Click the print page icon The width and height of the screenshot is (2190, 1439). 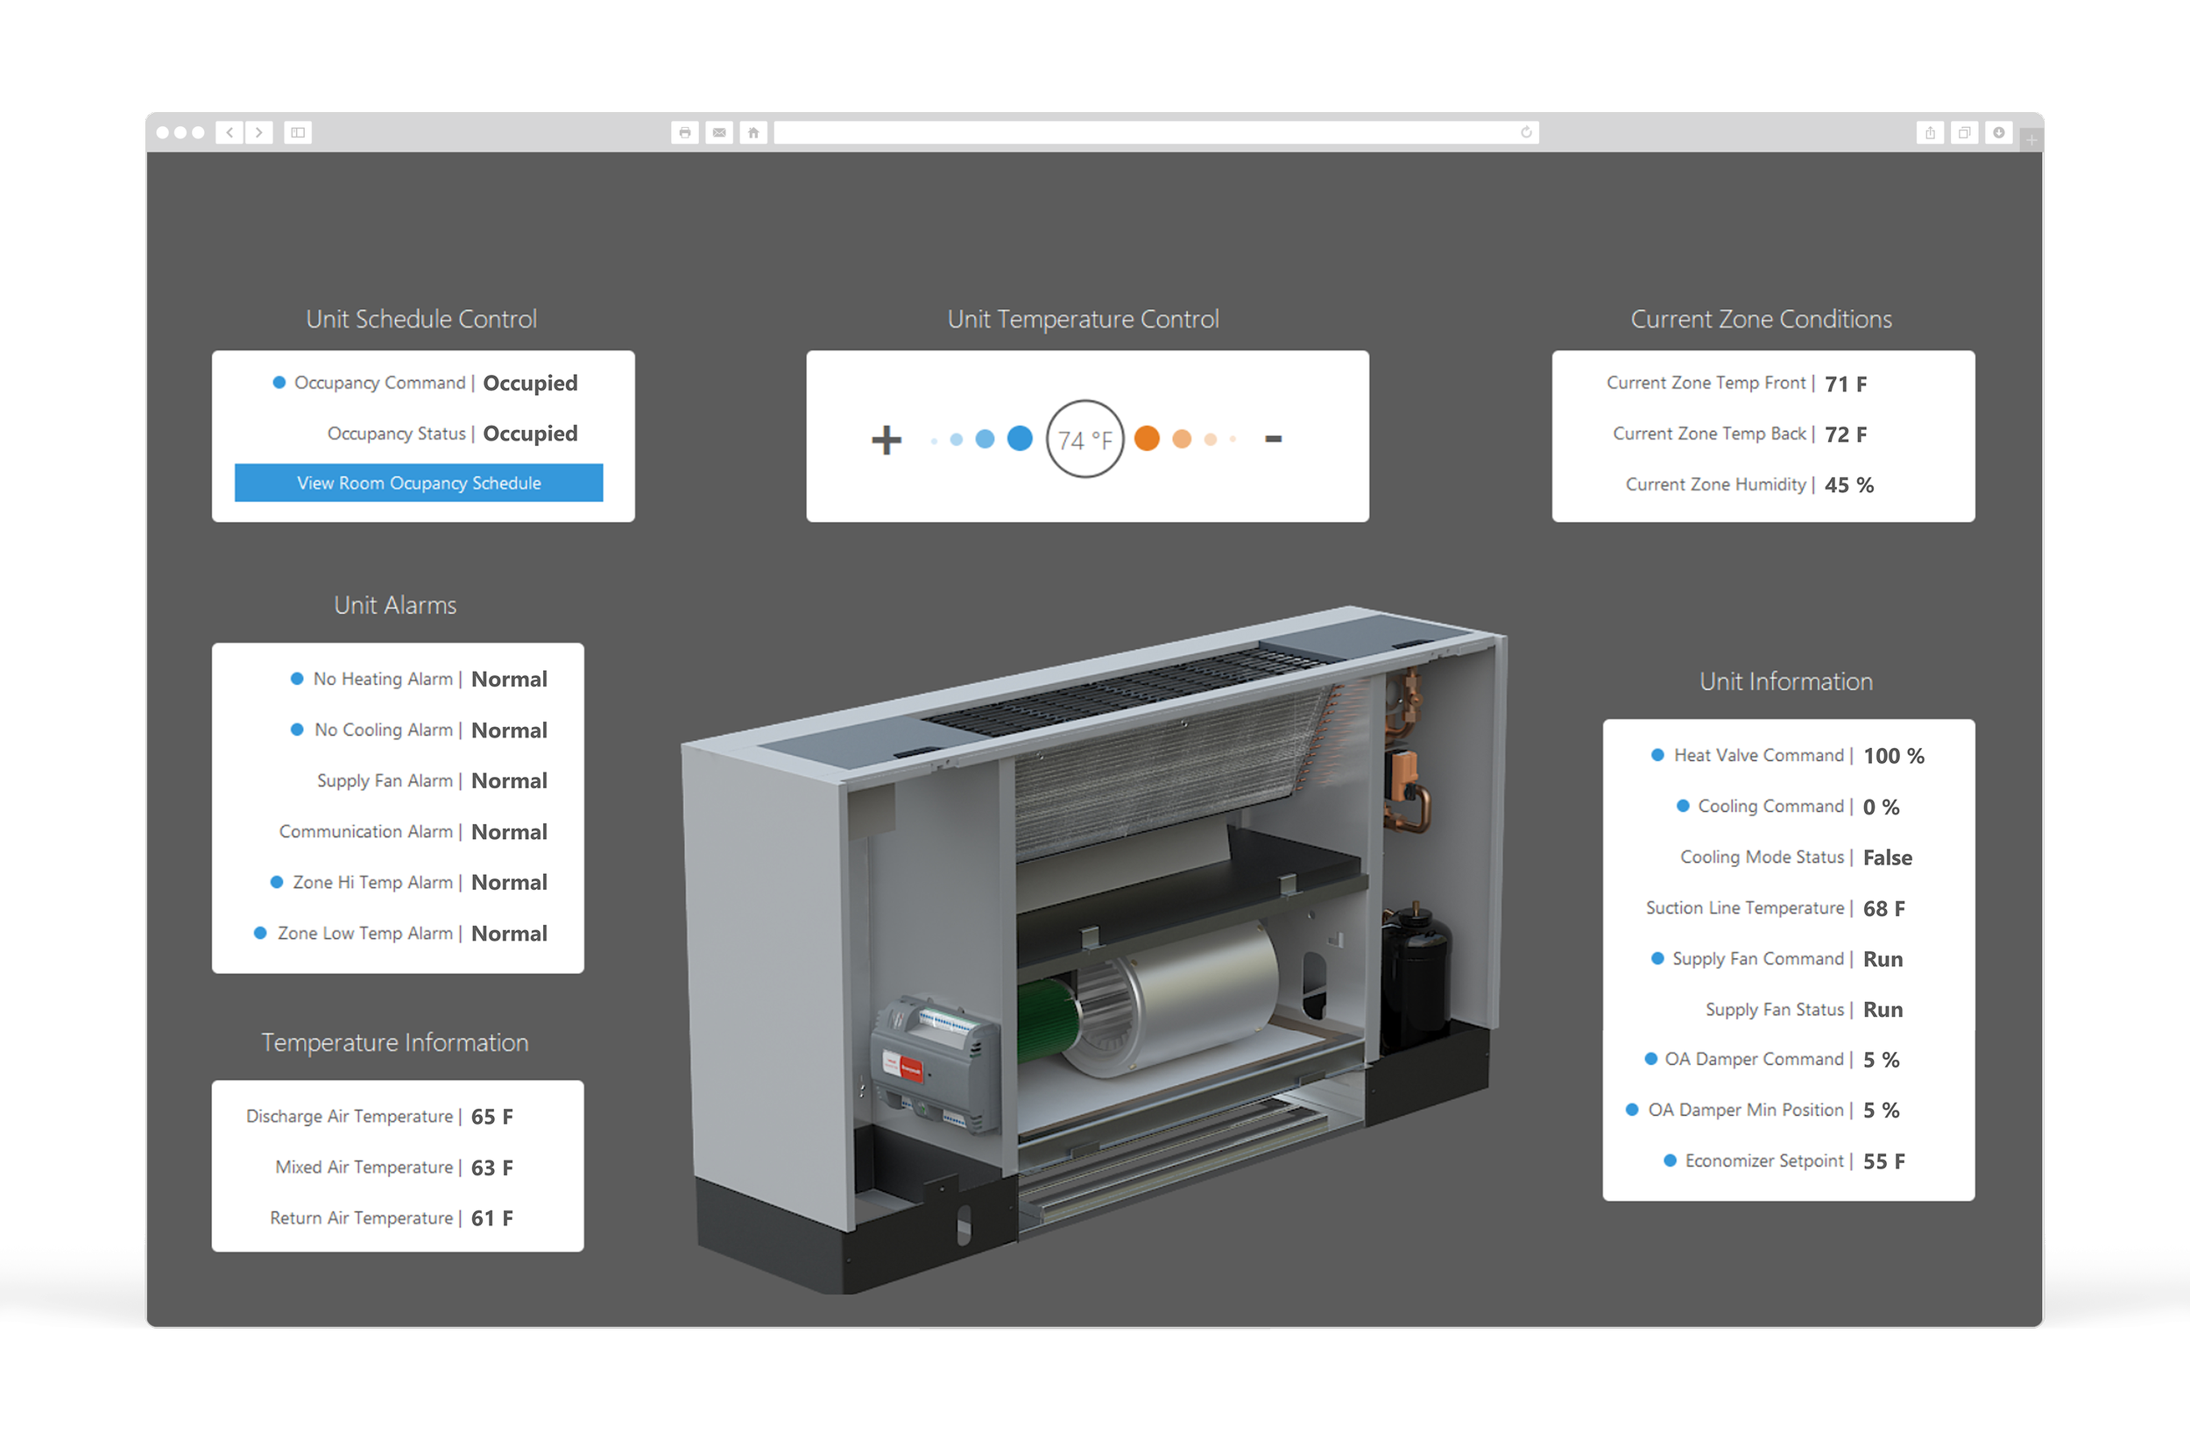685,131
